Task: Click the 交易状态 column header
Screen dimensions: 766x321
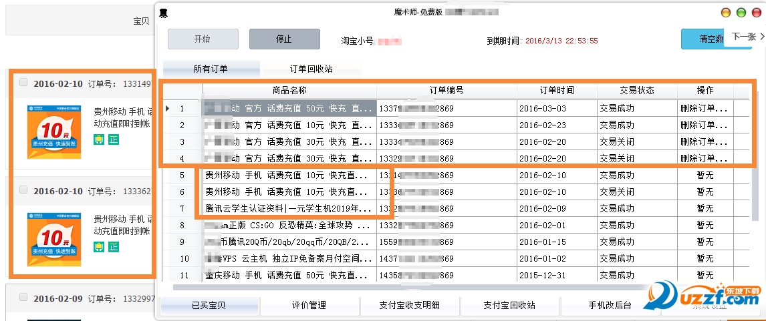Action: point(637,91)
